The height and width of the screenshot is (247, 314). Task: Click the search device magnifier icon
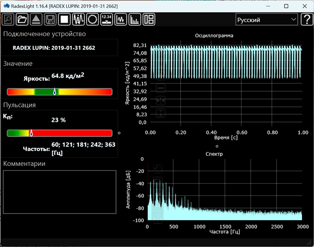point(9,19)
